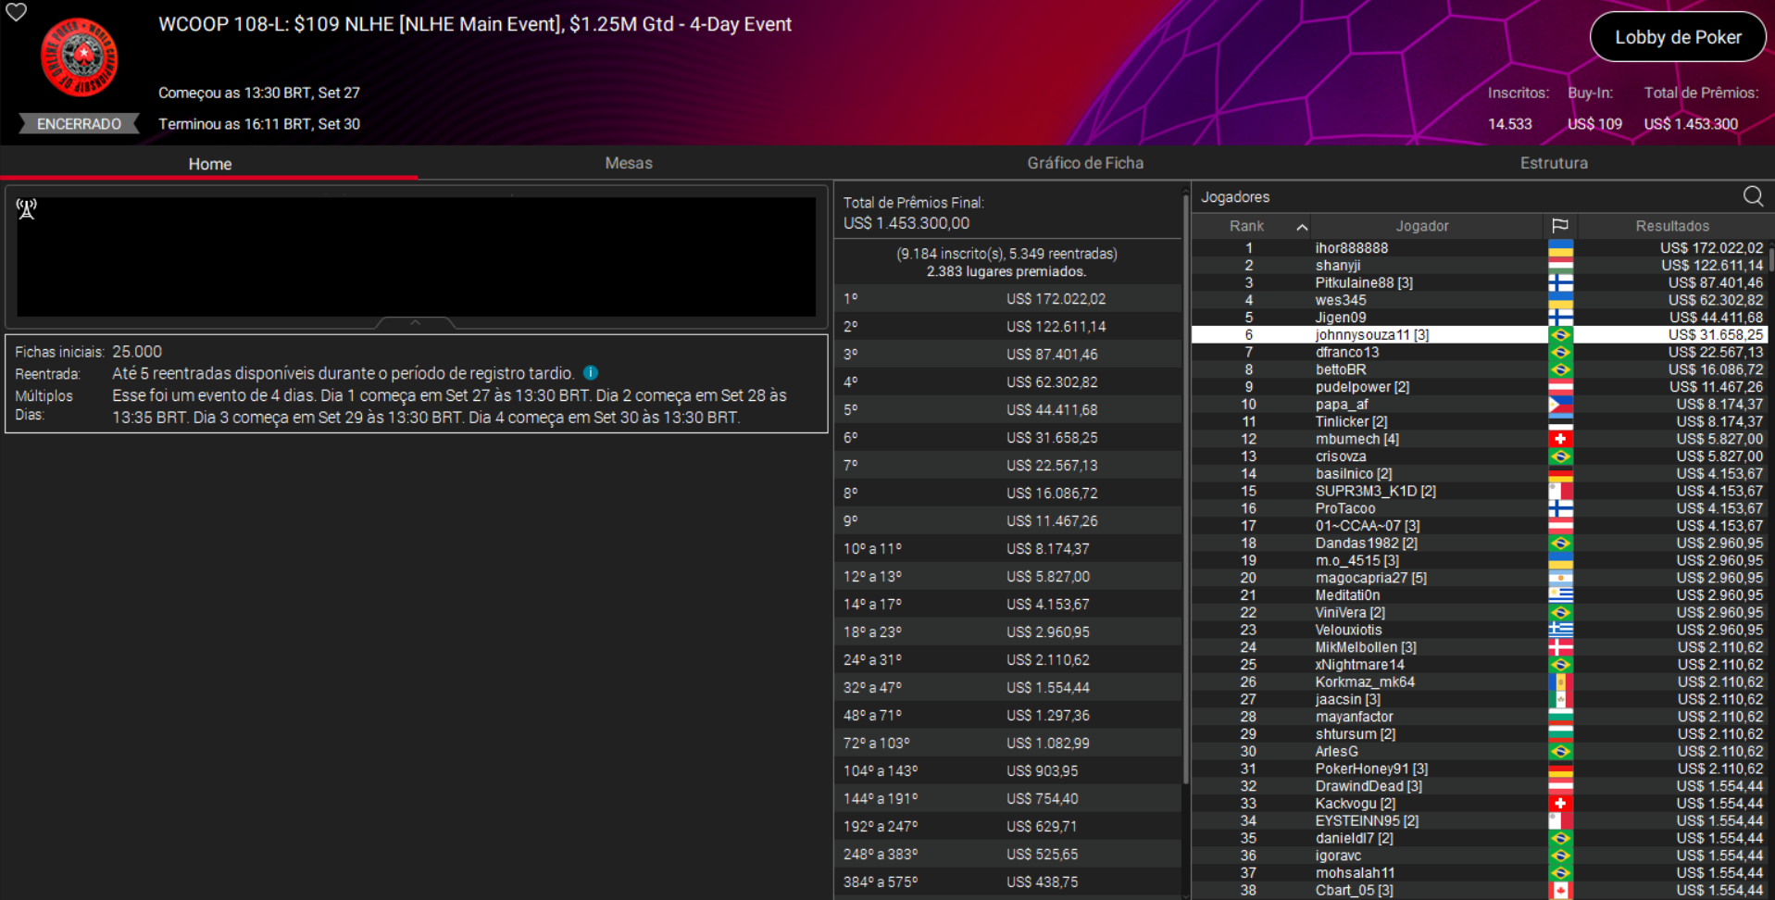Click the red WCOOP tournament logo
The height and width of the screenshot is (900, 1775).
coord(80,57)
